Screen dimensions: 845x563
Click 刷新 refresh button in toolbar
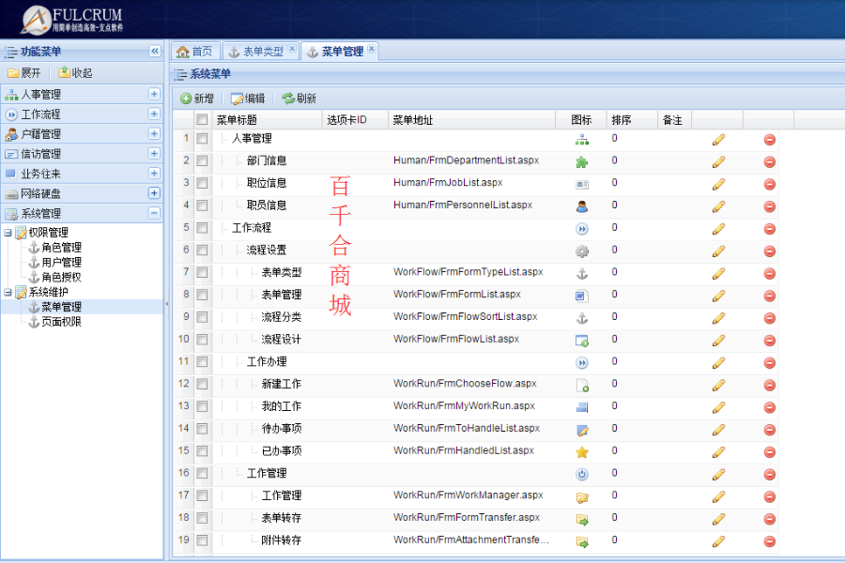pyautogui.click(x=300, y=99)
